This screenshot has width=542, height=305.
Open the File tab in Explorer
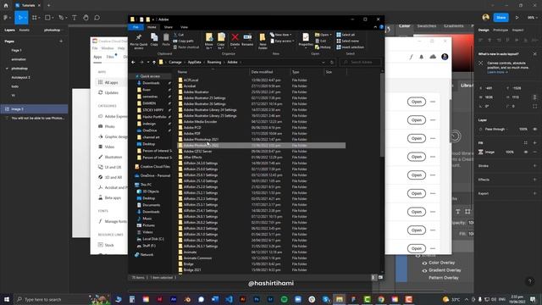click(135, 27)
